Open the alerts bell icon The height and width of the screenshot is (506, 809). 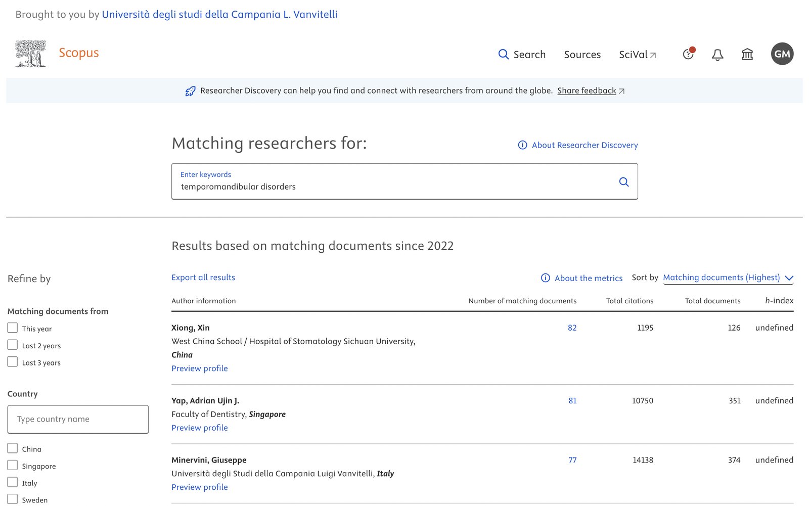pyautogui.click(x=717, y=55)
